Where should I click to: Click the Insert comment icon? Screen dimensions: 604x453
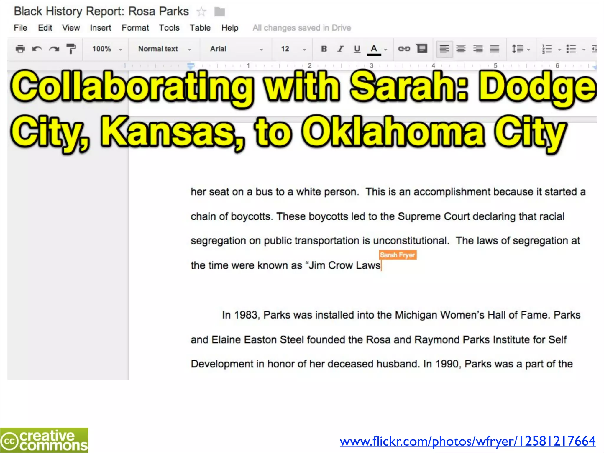[422, 48]
